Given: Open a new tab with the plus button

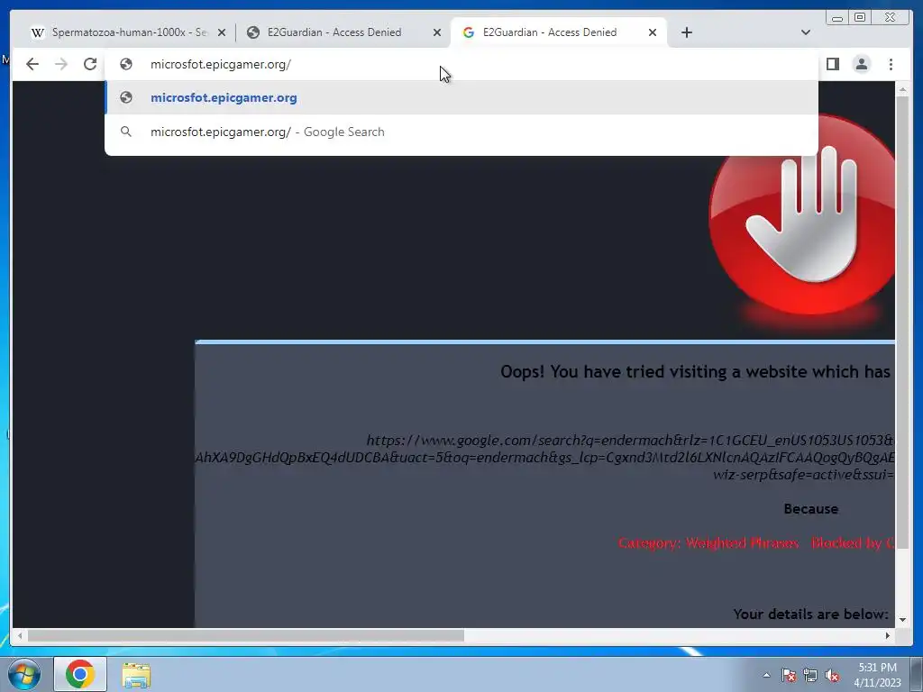Looking at the screenshot, I should 686,32.
